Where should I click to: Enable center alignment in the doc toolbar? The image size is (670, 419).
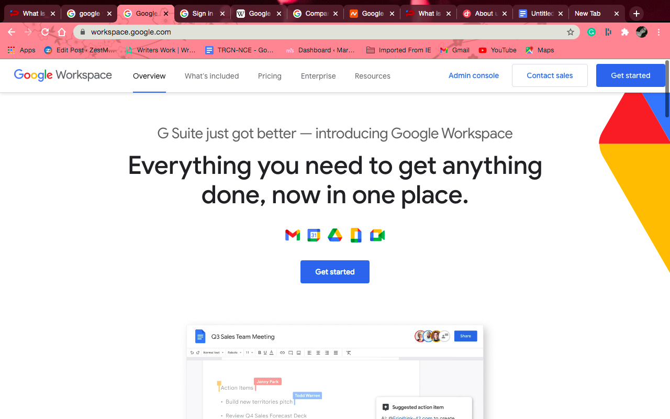[318, 352]
